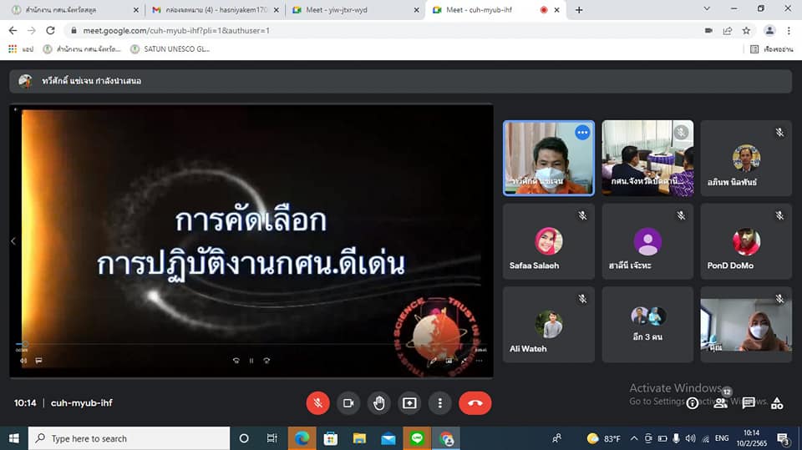Raise hand in the meeting
Image resolution: width=802 pixels, height=450 pixels.
tap(379, 402)
